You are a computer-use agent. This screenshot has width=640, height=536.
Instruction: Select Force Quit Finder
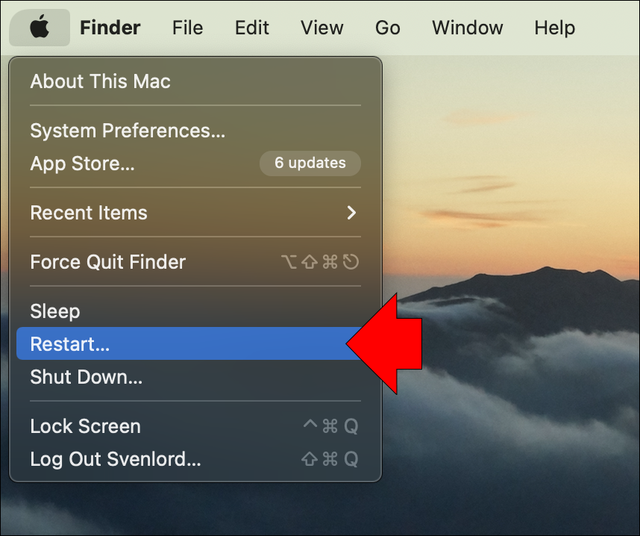(x=108, y=262)
